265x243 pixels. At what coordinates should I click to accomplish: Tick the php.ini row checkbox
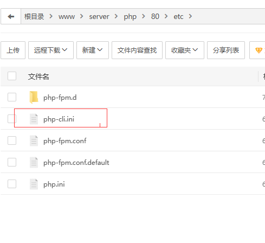[12, 184]
